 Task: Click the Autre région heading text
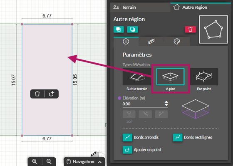pyautogui.click(x=129, y=19)
